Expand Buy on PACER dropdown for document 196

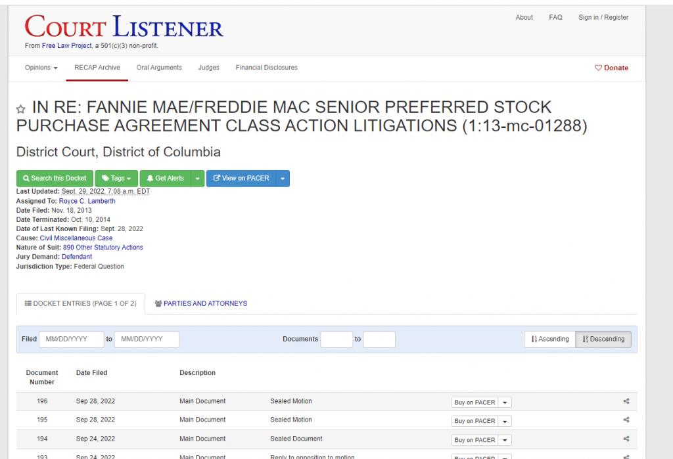(x=505, y=403)
